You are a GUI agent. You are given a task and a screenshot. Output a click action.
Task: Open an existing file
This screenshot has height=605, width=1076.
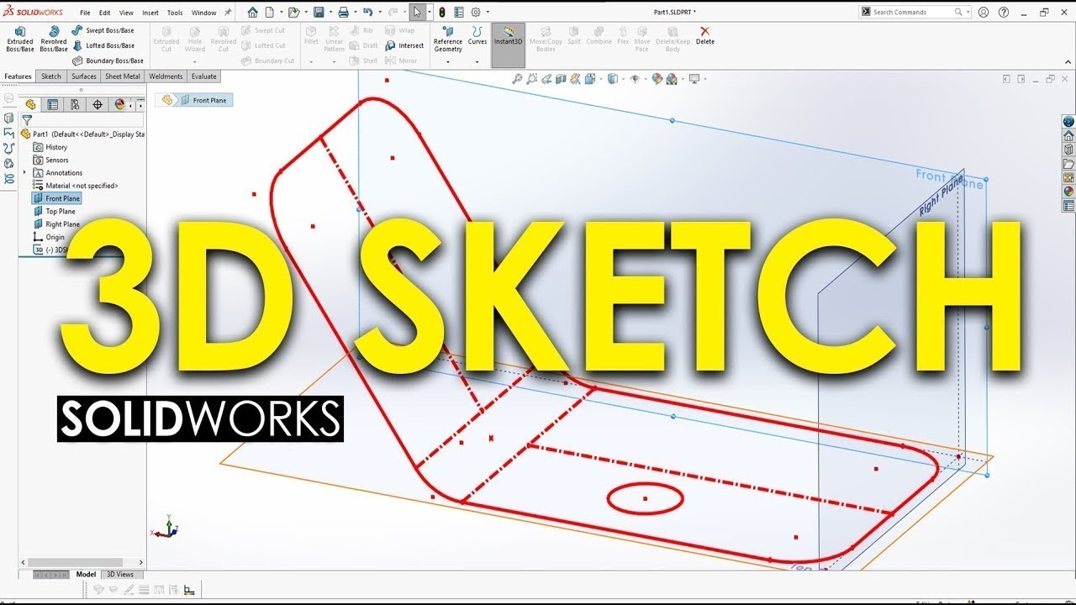point(293,12)
